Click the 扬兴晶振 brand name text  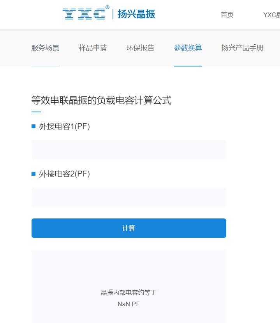[136, 14]
